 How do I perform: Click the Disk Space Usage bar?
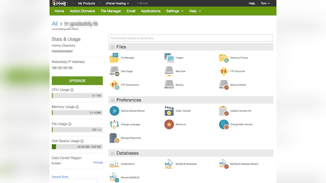tap(77, 147)
